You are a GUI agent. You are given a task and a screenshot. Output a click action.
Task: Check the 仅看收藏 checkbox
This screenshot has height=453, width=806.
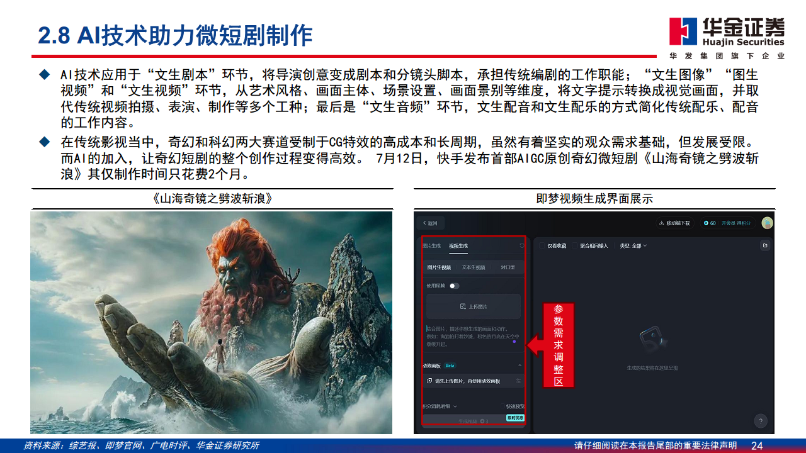coord(542,245)
